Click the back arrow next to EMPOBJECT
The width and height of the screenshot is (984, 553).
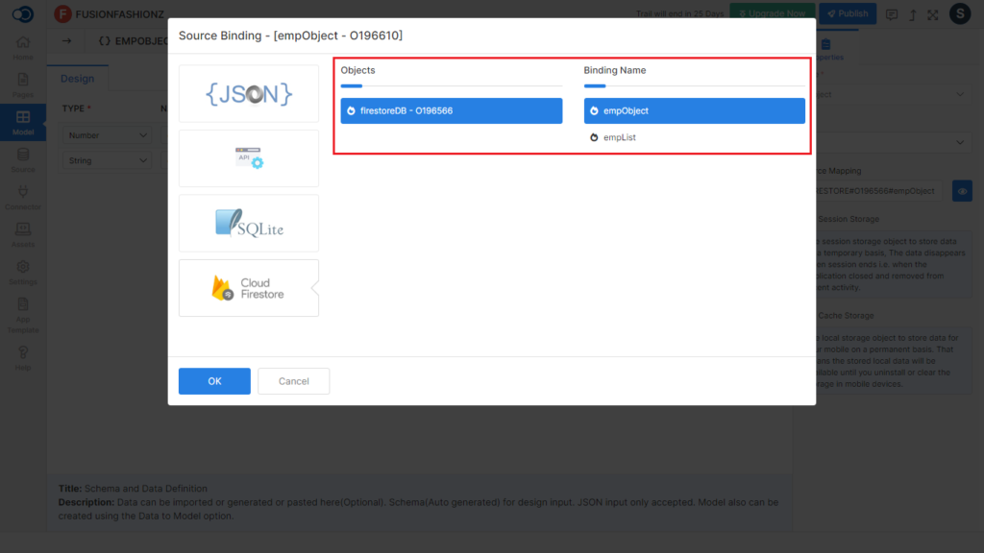[x=66, y=40]
